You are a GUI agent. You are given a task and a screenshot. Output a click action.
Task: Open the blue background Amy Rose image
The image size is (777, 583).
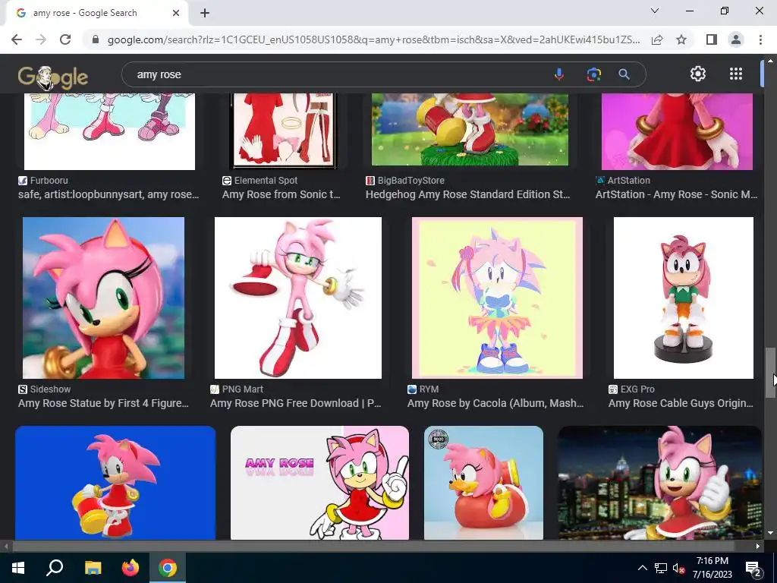[115, 482]
